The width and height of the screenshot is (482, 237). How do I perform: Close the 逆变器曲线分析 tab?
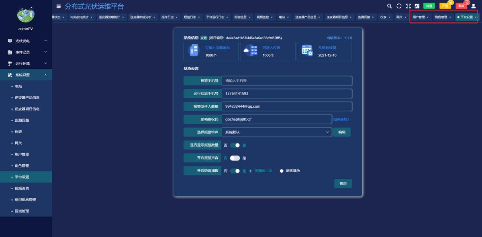click(154, 17)
